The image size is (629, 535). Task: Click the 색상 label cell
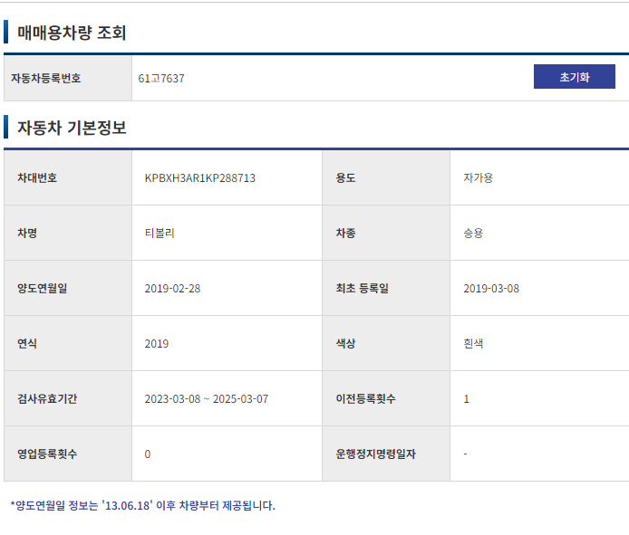(386, 343)
